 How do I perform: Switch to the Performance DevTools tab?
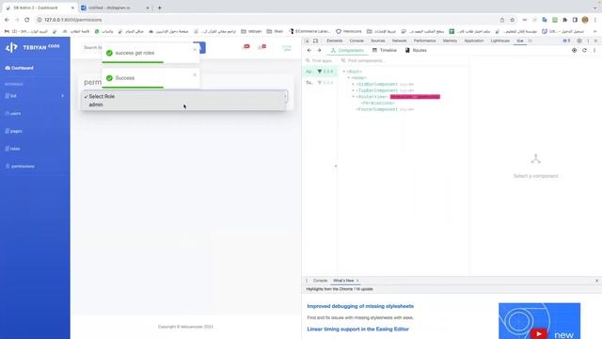click(424, 40)
